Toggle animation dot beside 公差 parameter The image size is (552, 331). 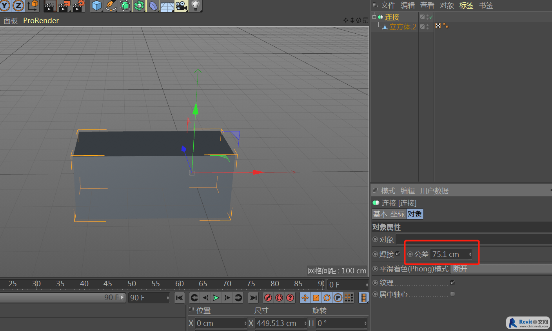click(x=410, y=254)
